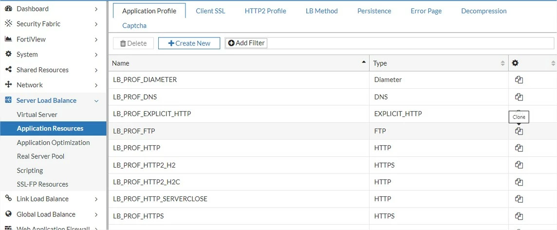Open Virtual Server in sidebar

coord(37,115)
